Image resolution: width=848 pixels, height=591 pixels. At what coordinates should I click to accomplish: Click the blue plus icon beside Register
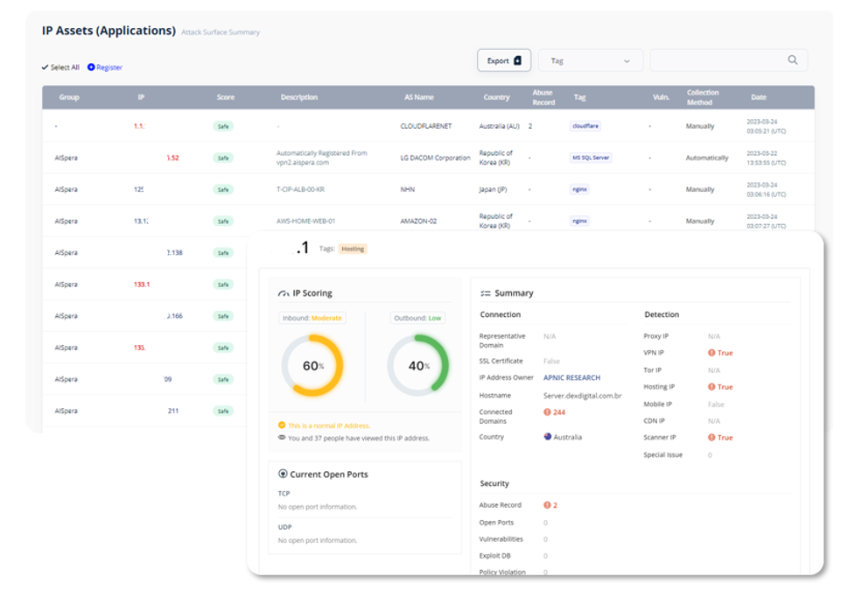[91, 67]
